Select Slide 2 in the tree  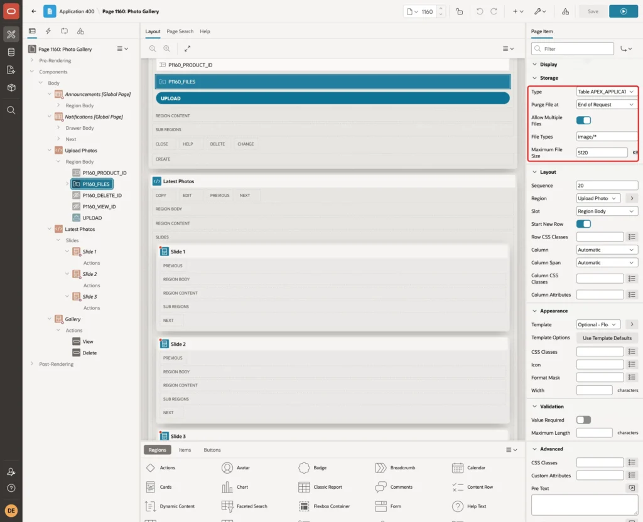tap(89, 274)
